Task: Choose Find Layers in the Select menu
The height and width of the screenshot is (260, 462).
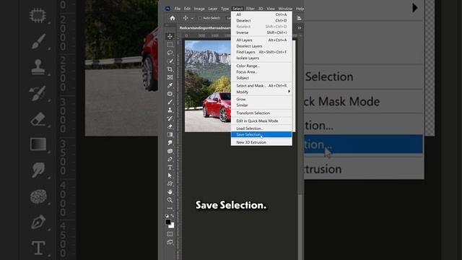Action: tap(261, 52)
